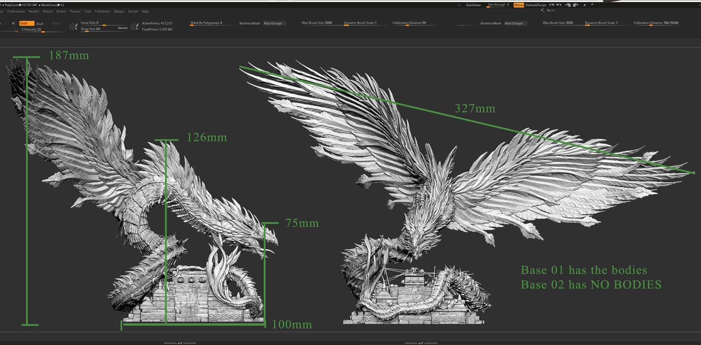Viewport: 701px width, 345px height.
Task: Click the S symmetric brush size icon
Action: (74, 27)
